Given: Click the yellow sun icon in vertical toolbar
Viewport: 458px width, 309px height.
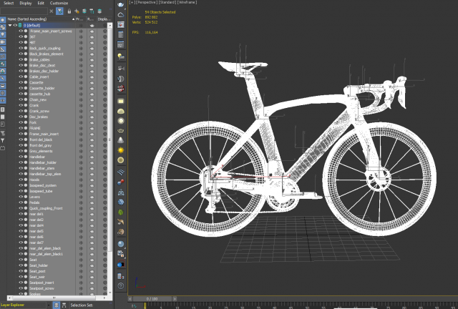Looking at the screenshot, I should tap(121, 150).
